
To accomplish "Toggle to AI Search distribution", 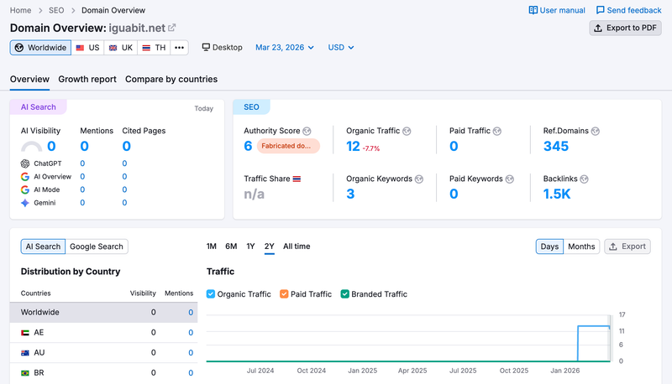I will click(43, 246).
